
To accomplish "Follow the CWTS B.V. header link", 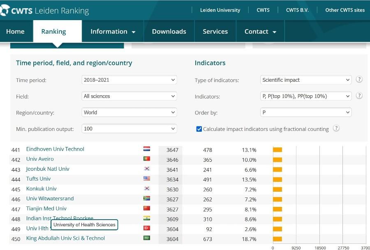I will (x=297, y=10).
